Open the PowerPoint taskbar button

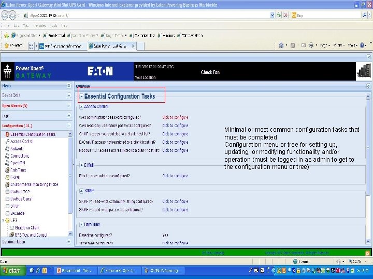pyautogui.click(x=76, y=270)
